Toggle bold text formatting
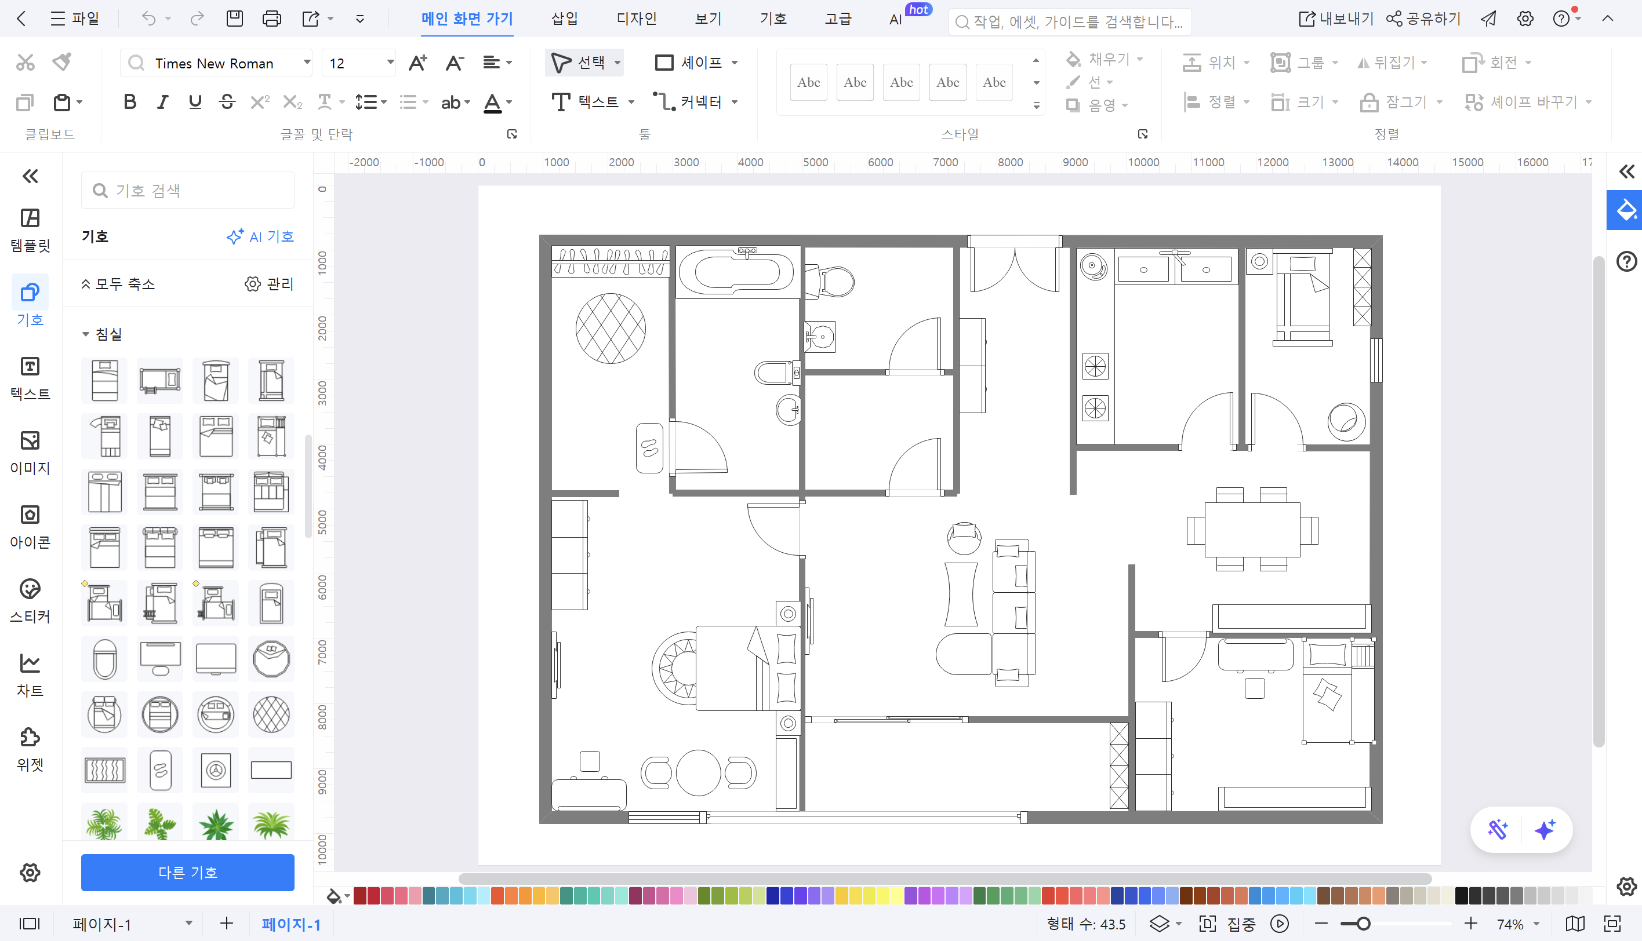Image resolution: width=1642 pixels, height=941 pixels. click(129, 101)
